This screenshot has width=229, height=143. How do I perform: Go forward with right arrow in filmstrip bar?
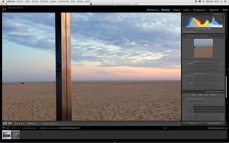tap(19, 128)
